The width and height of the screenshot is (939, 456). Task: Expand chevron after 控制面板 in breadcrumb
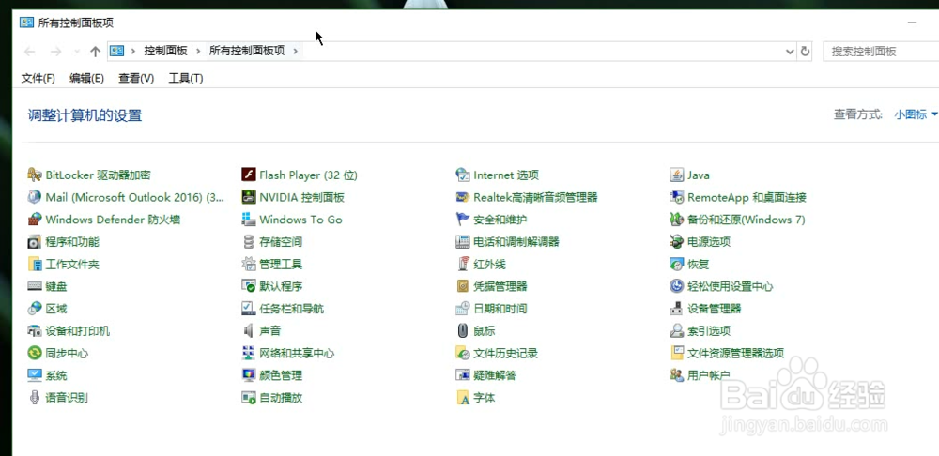pyautogui.click(x=198, y=52)
